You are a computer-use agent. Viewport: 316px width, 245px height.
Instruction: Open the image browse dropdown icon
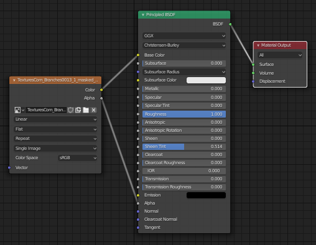pyautogui.click(x=19, y=110)
